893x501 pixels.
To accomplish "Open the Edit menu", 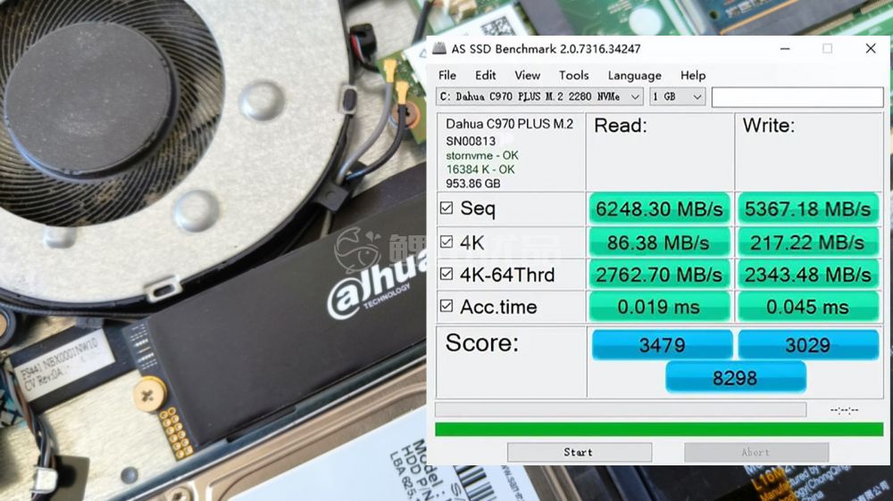I will pos(485,75).
